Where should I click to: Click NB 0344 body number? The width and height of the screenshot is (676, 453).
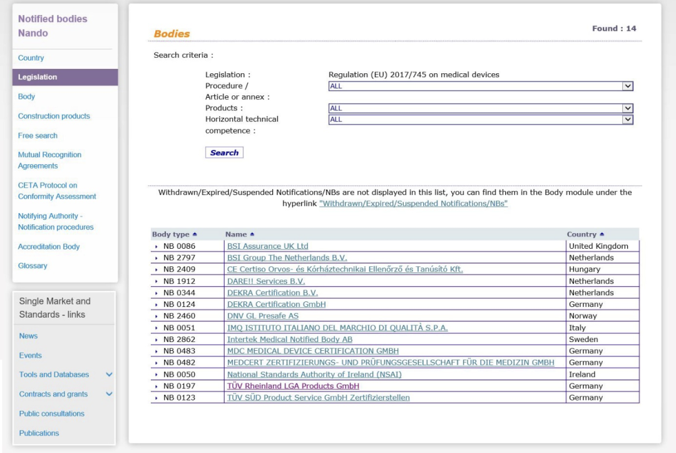(x=179, y=293)
